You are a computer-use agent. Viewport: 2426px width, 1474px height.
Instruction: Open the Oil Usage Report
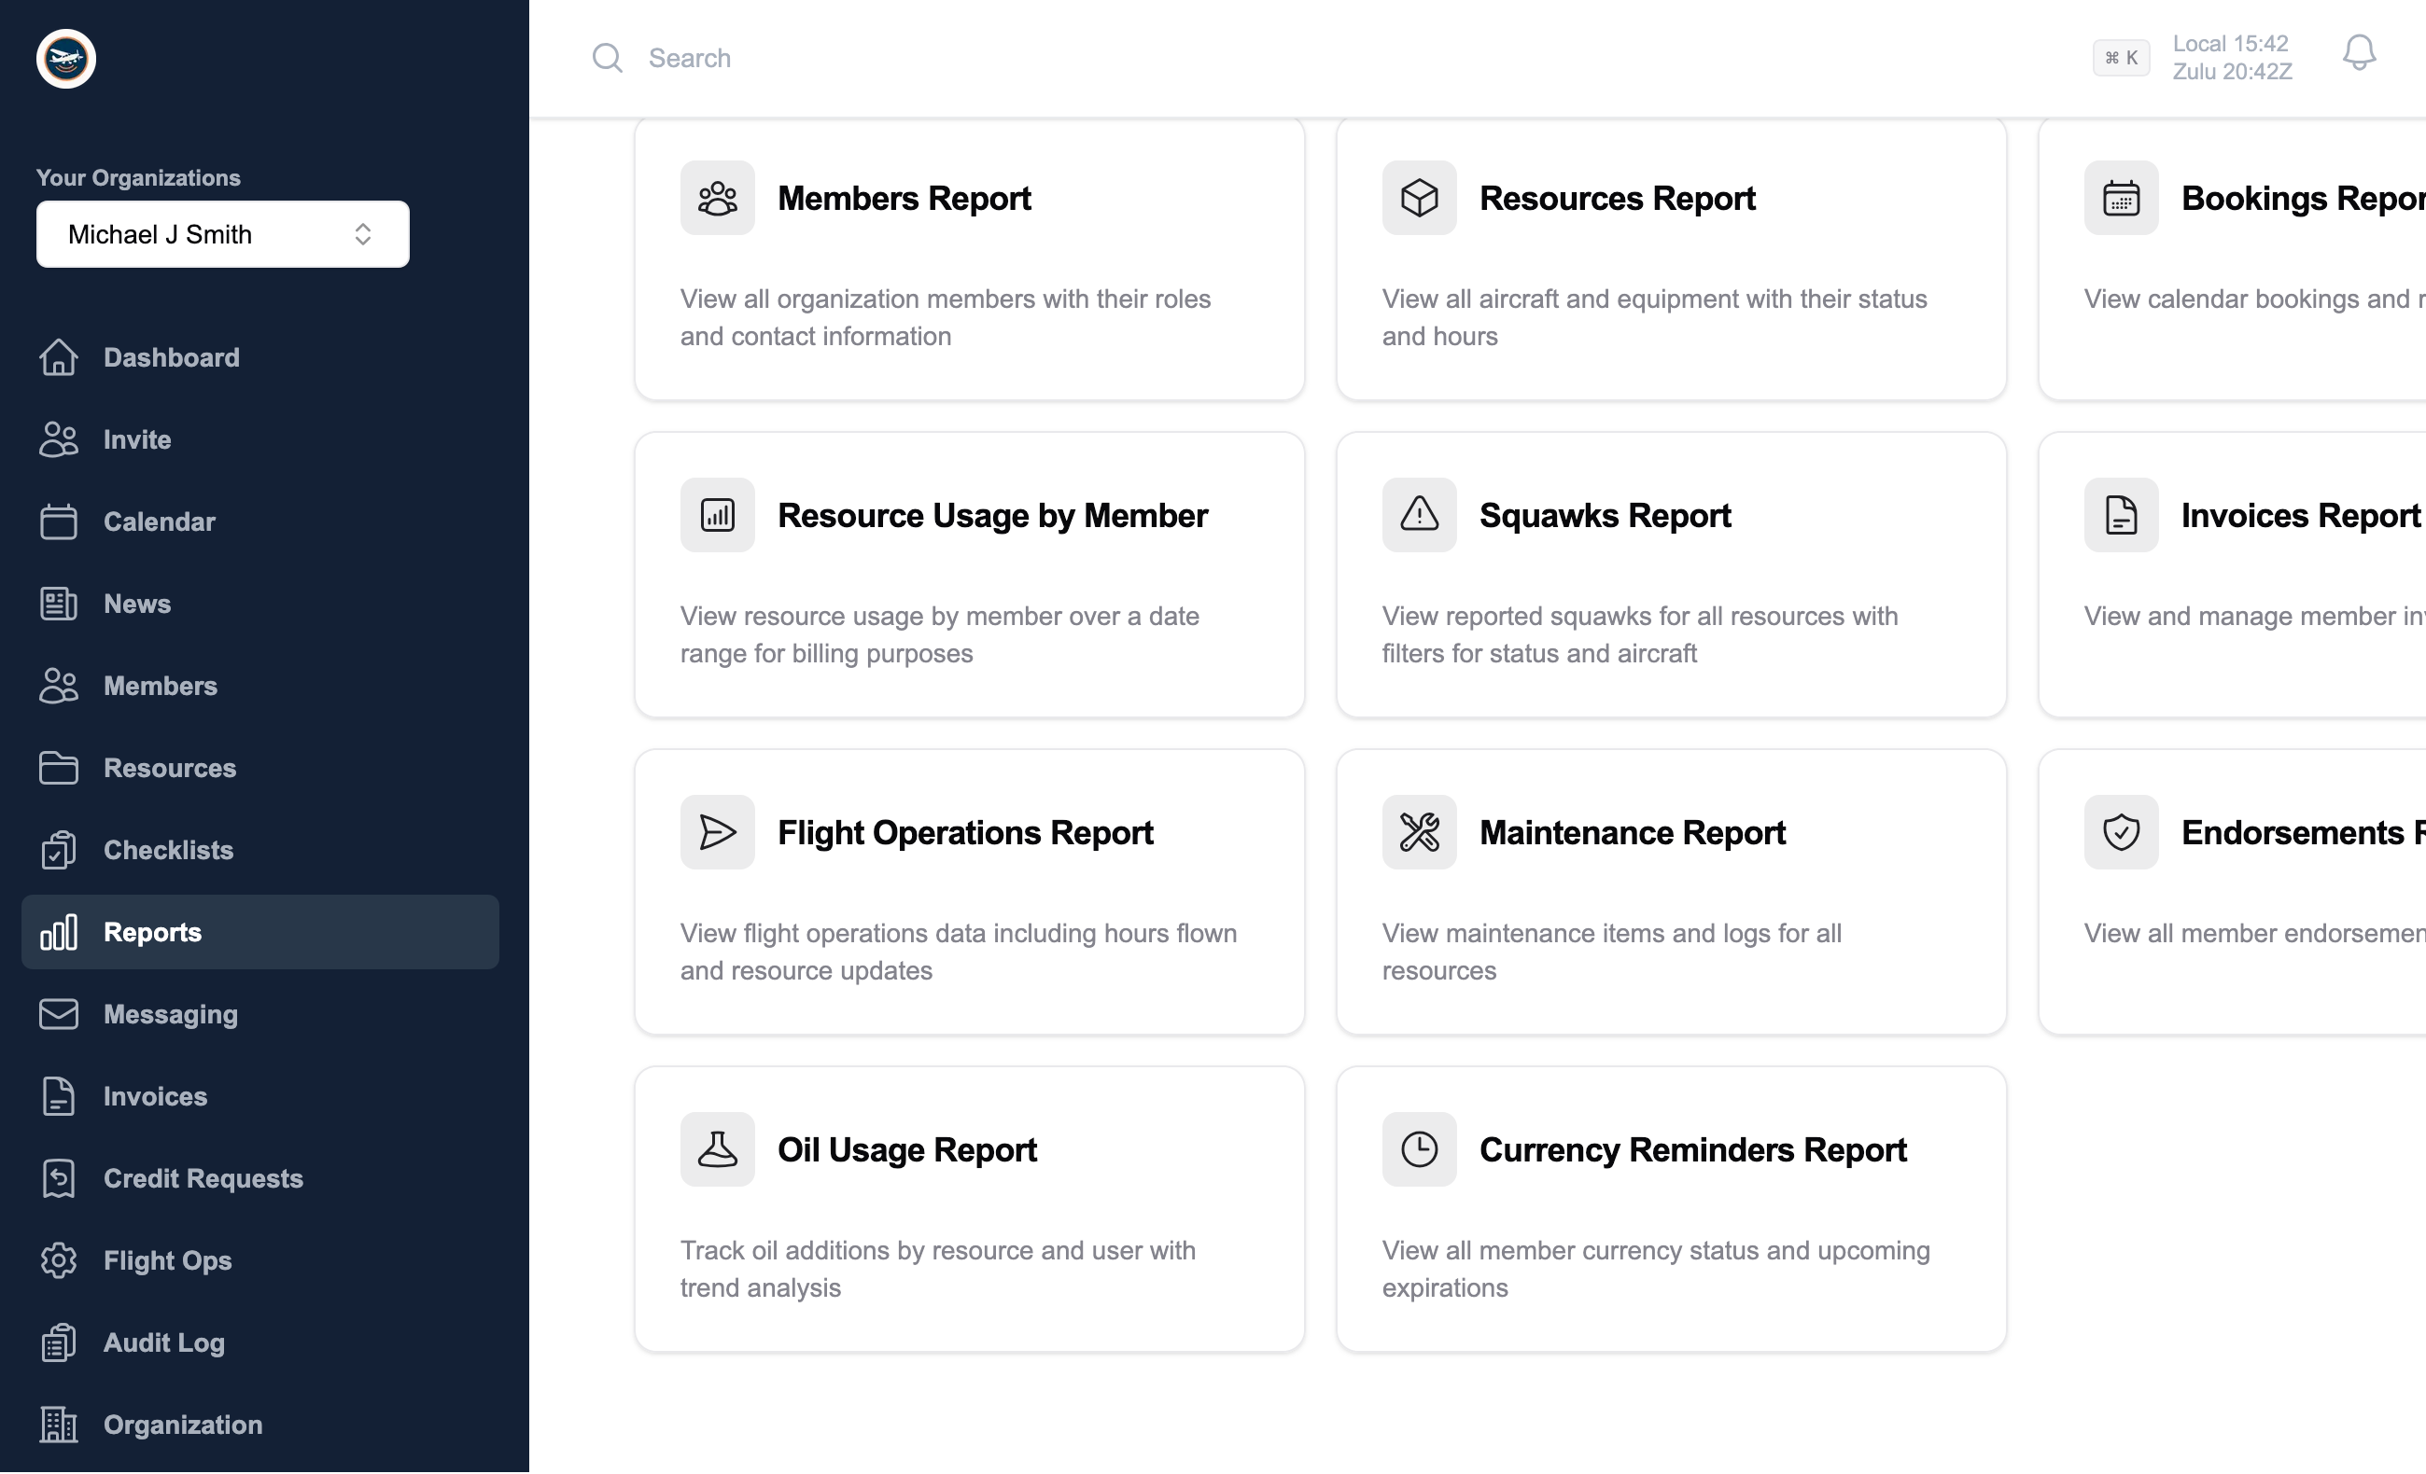coord(969,1207)
